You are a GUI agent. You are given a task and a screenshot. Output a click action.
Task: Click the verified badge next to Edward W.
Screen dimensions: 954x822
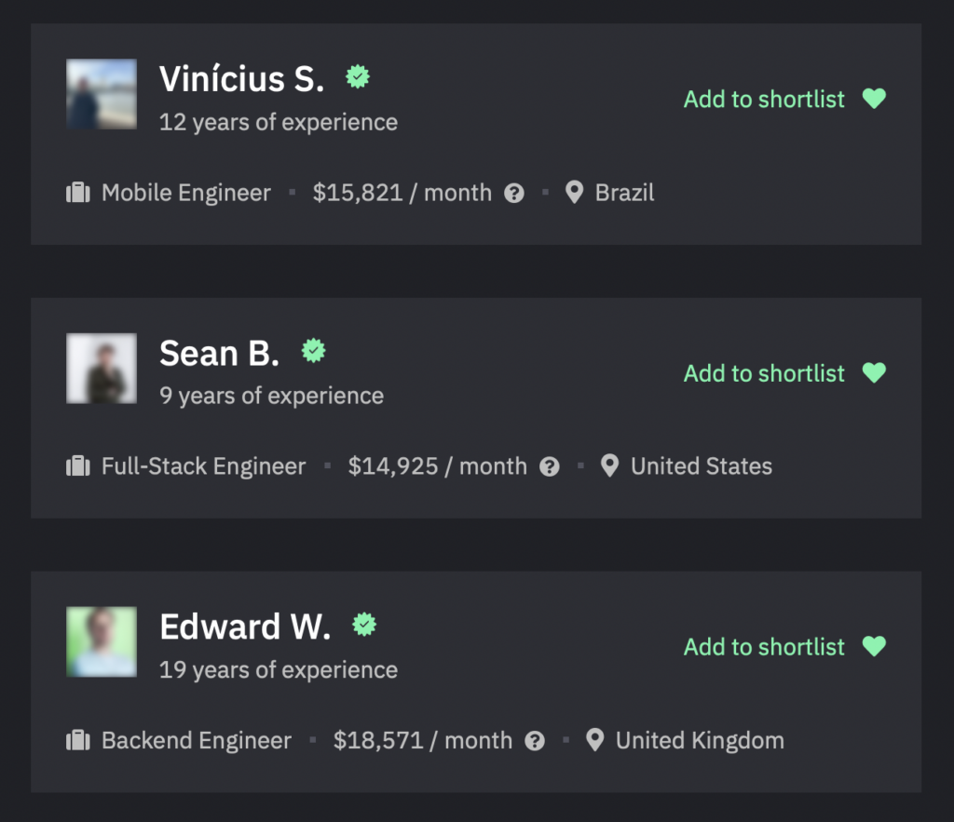(364, 625)
